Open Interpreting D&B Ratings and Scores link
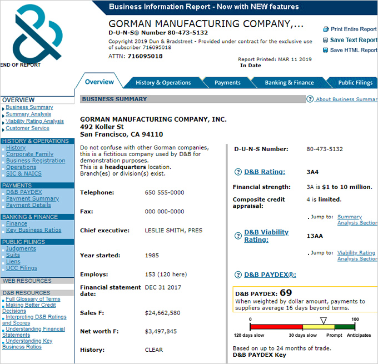The width and height of the screenshot is (378, 364). click(x=34, y=320)
